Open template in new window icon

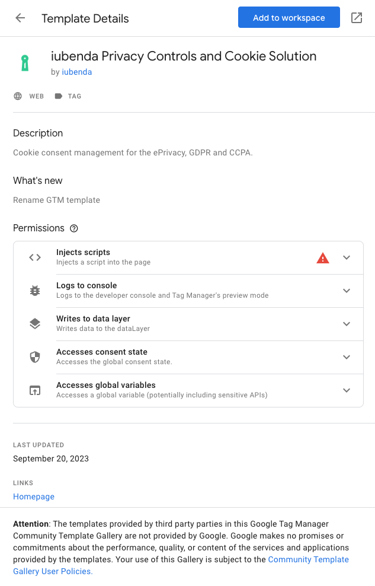(357, 18)
